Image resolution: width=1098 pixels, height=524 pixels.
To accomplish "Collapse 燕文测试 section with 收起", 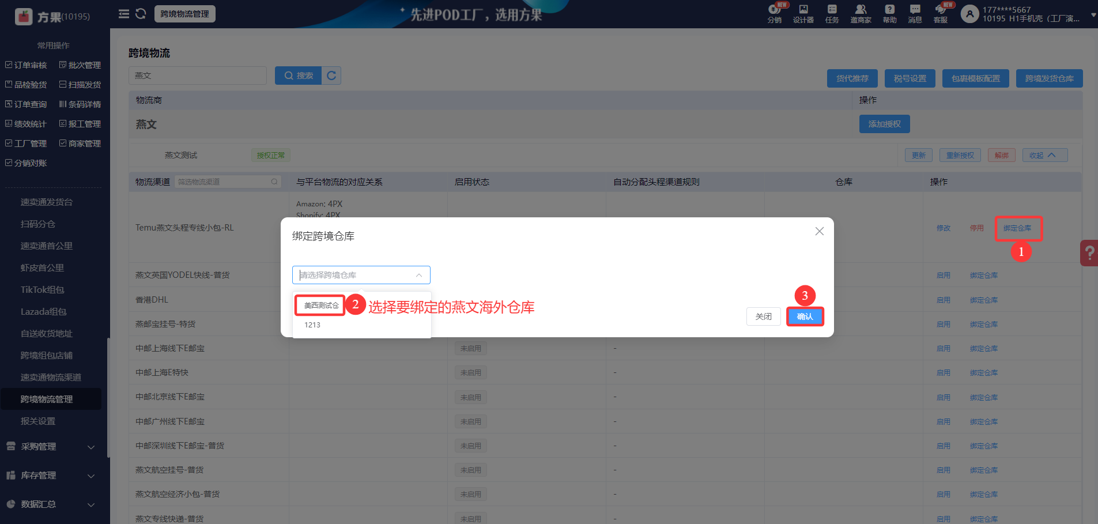I will tap(1045, 155).
